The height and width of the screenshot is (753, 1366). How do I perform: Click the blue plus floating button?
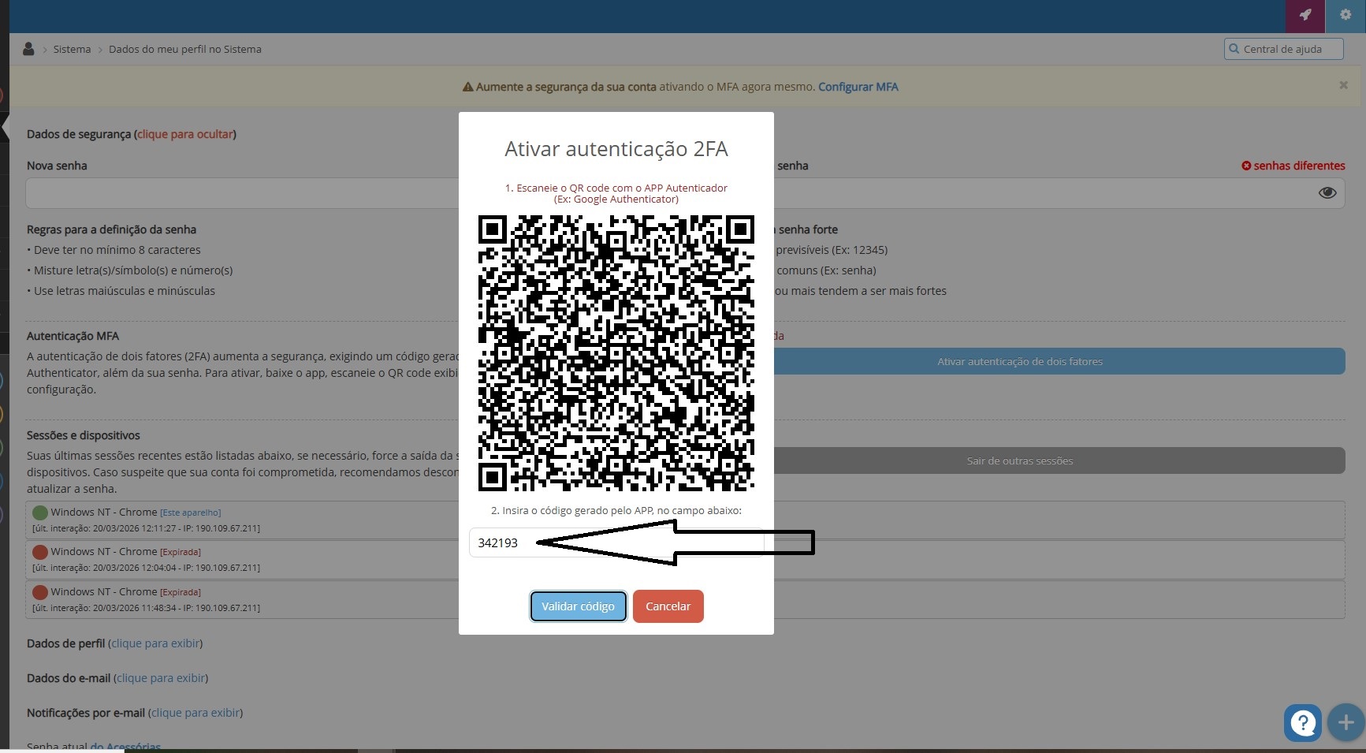[1346, 722]
